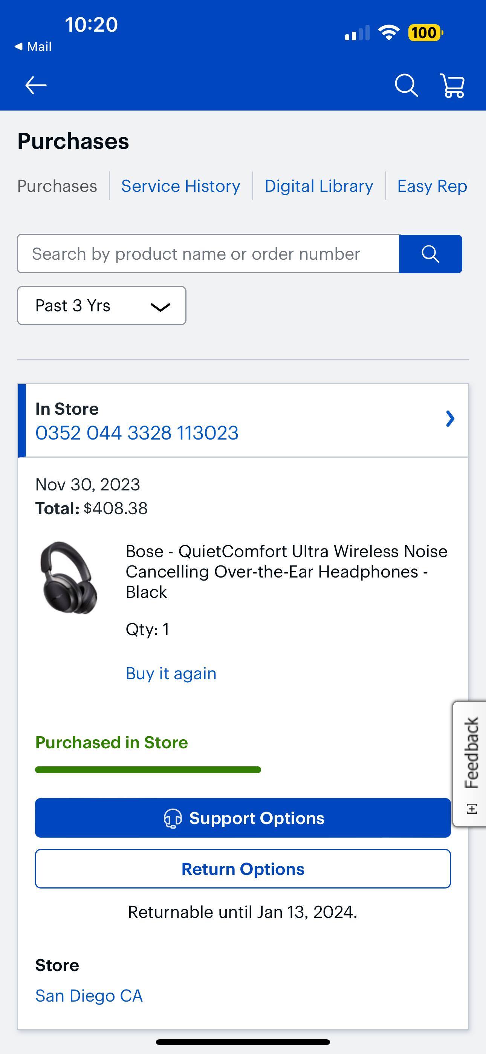Tap the Bose QuietComfort Ultra product title
Screen dimensions: 486x1054
[286, 571]
